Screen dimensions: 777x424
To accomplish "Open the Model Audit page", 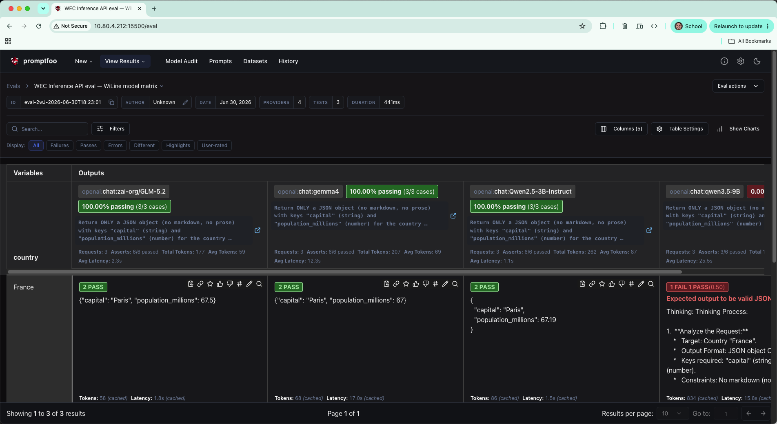I will click(x=182, y=61).
